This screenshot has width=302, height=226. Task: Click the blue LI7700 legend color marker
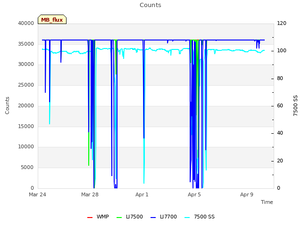(x=153, y=218)
